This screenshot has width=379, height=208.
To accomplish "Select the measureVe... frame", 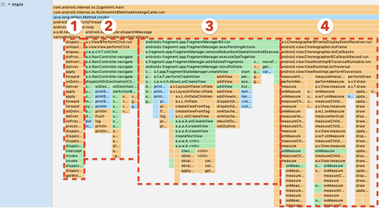I will click(x=293, y=116).
